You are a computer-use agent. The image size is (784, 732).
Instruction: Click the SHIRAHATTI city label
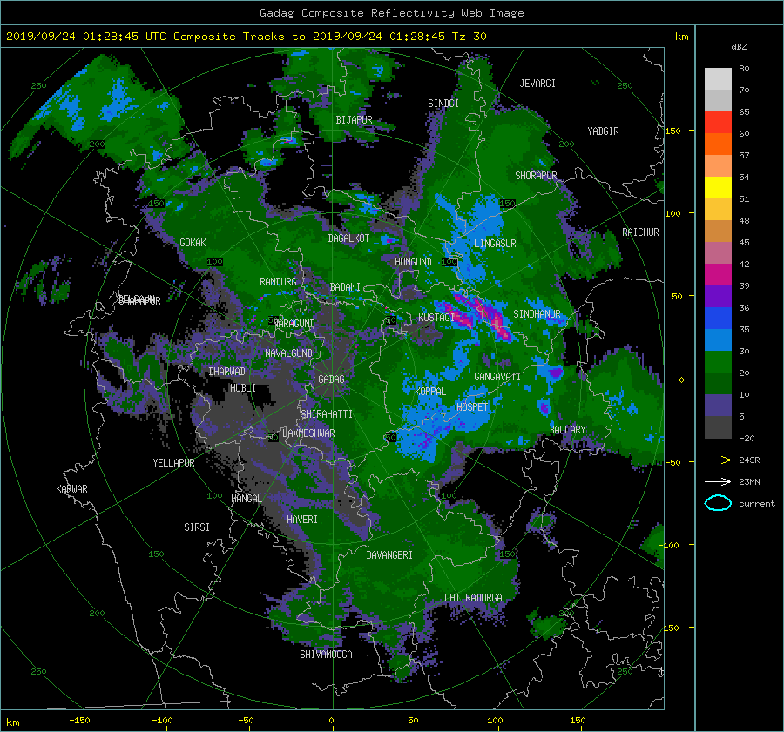click(327, 414)
